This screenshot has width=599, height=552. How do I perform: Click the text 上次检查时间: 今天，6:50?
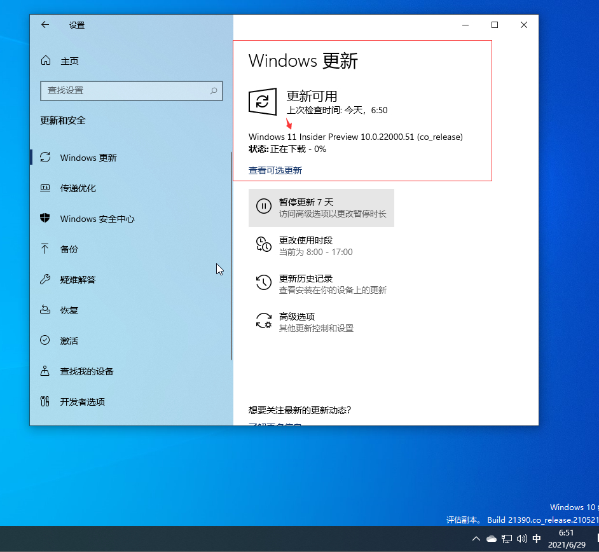pos(337,111)
